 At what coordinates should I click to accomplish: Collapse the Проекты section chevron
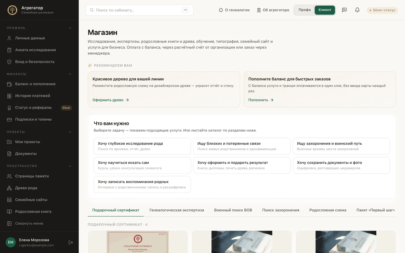(70, 132)
